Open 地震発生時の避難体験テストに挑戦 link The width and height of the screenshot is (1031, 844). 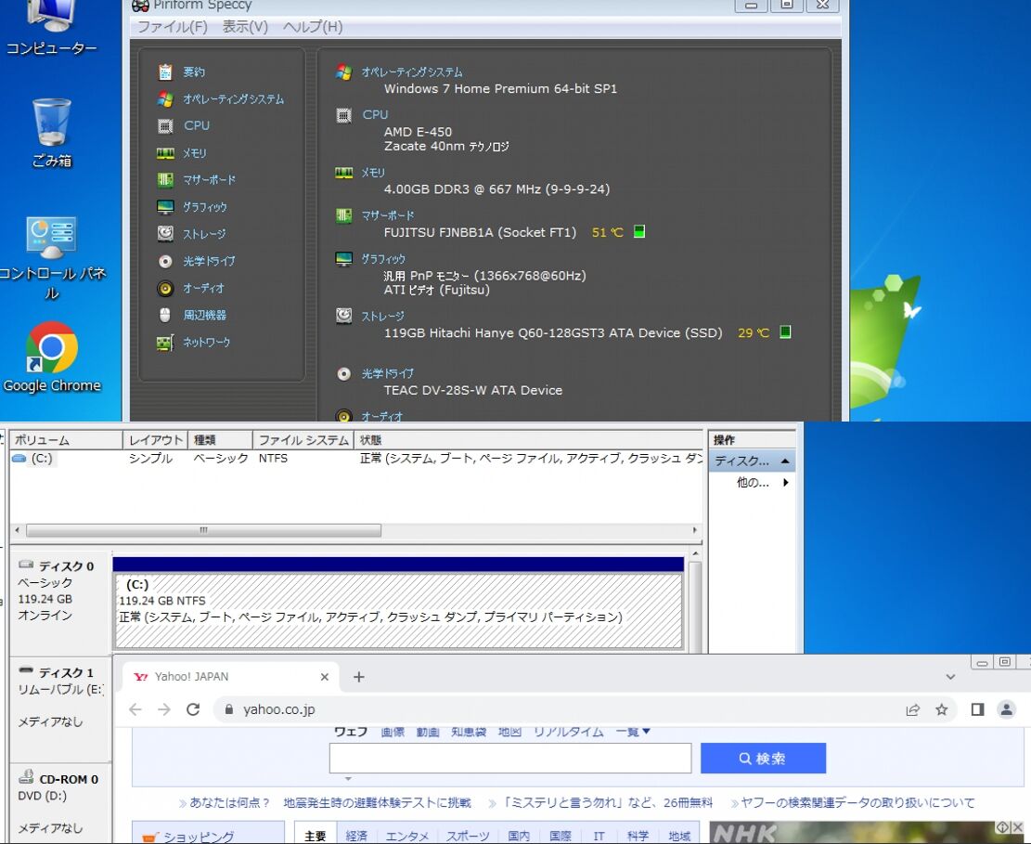coord(377,802)
